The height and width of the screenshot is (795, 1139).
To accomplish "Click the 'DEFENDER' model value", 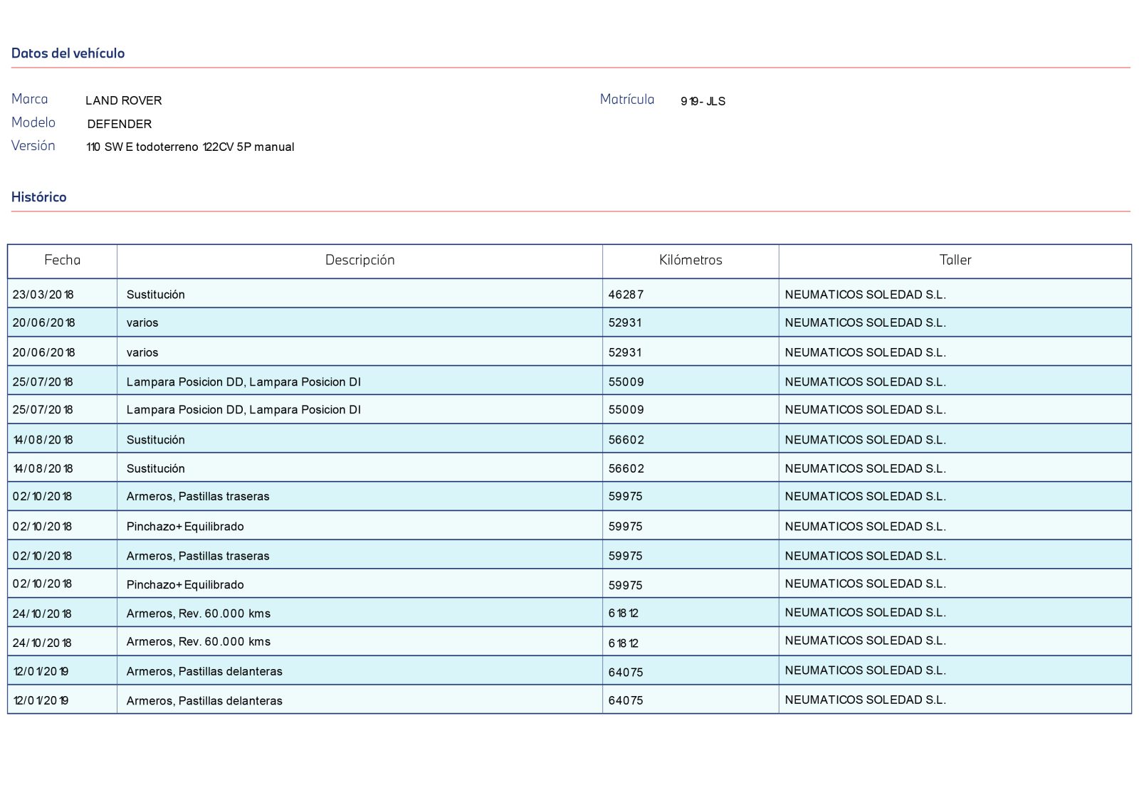I will [x=119, y=124].
